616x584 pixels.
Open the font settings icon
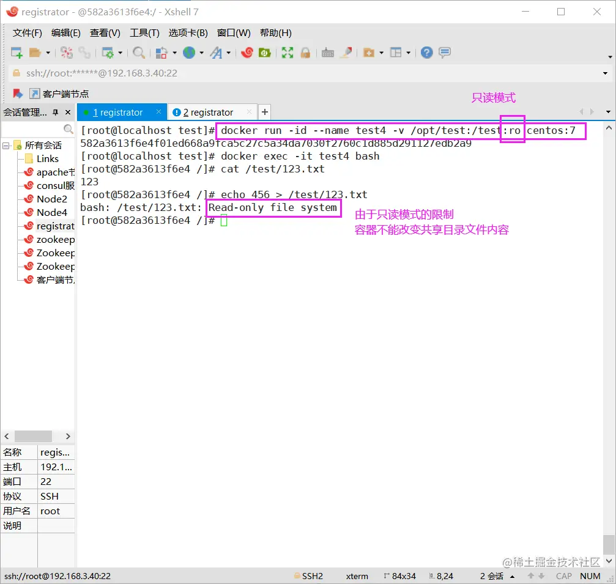[x=216, y=53]
